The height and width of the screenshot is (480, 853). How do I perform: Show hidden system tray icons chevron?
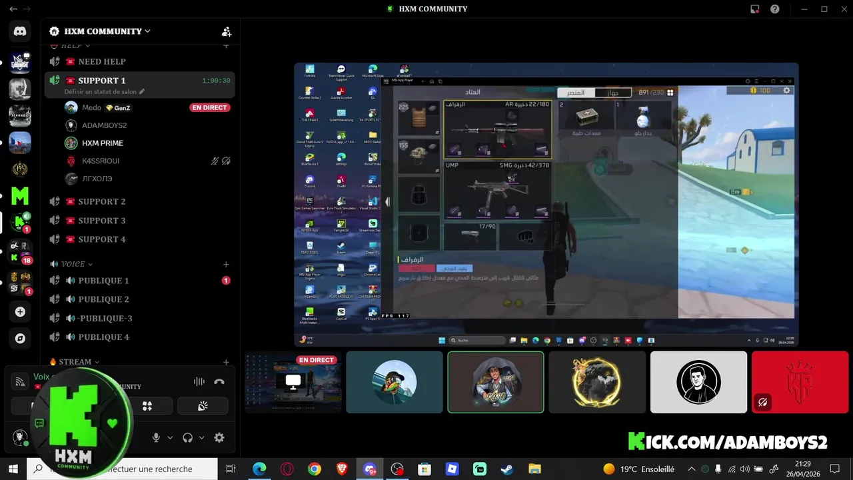tap(692, 469)
